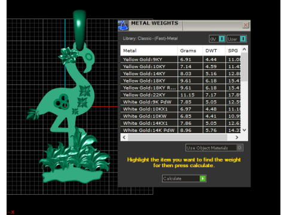The width and height of the screenshot is (287, 215).
Task: Select the pendant bail at top
Action: click(x=80, y=30)
